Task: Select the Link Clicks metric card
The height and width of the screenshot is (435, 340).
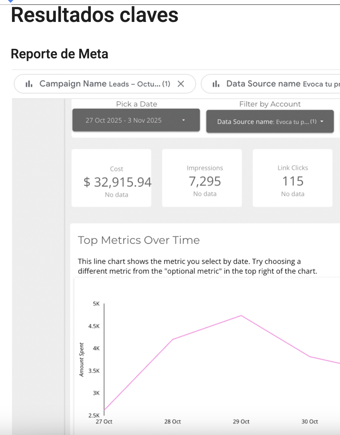Action: click(x=292, y=178)
